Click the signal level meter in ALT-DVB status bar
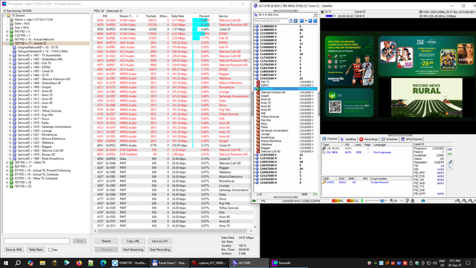476x268 pixels. pyautogui.click(x=338, y=201)
